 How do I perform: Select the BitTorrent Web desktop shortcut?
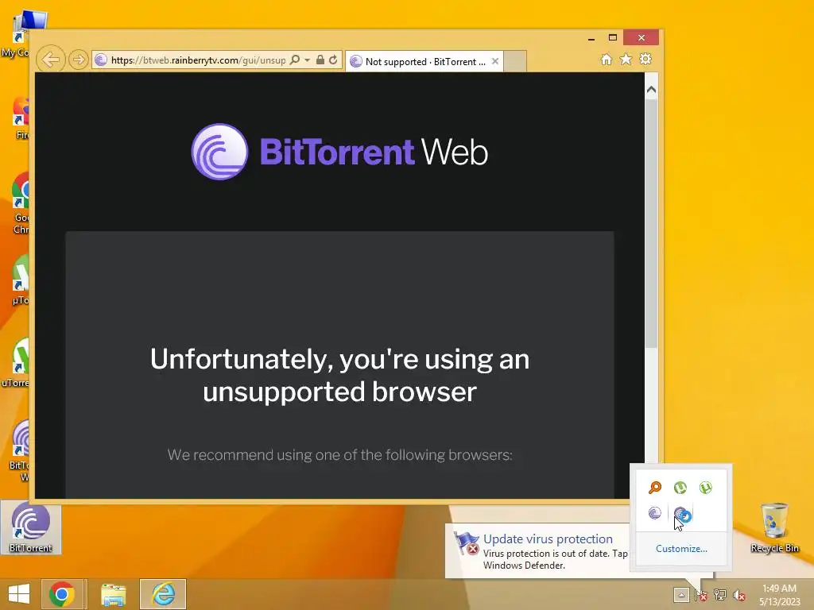(x=20, y=450)
